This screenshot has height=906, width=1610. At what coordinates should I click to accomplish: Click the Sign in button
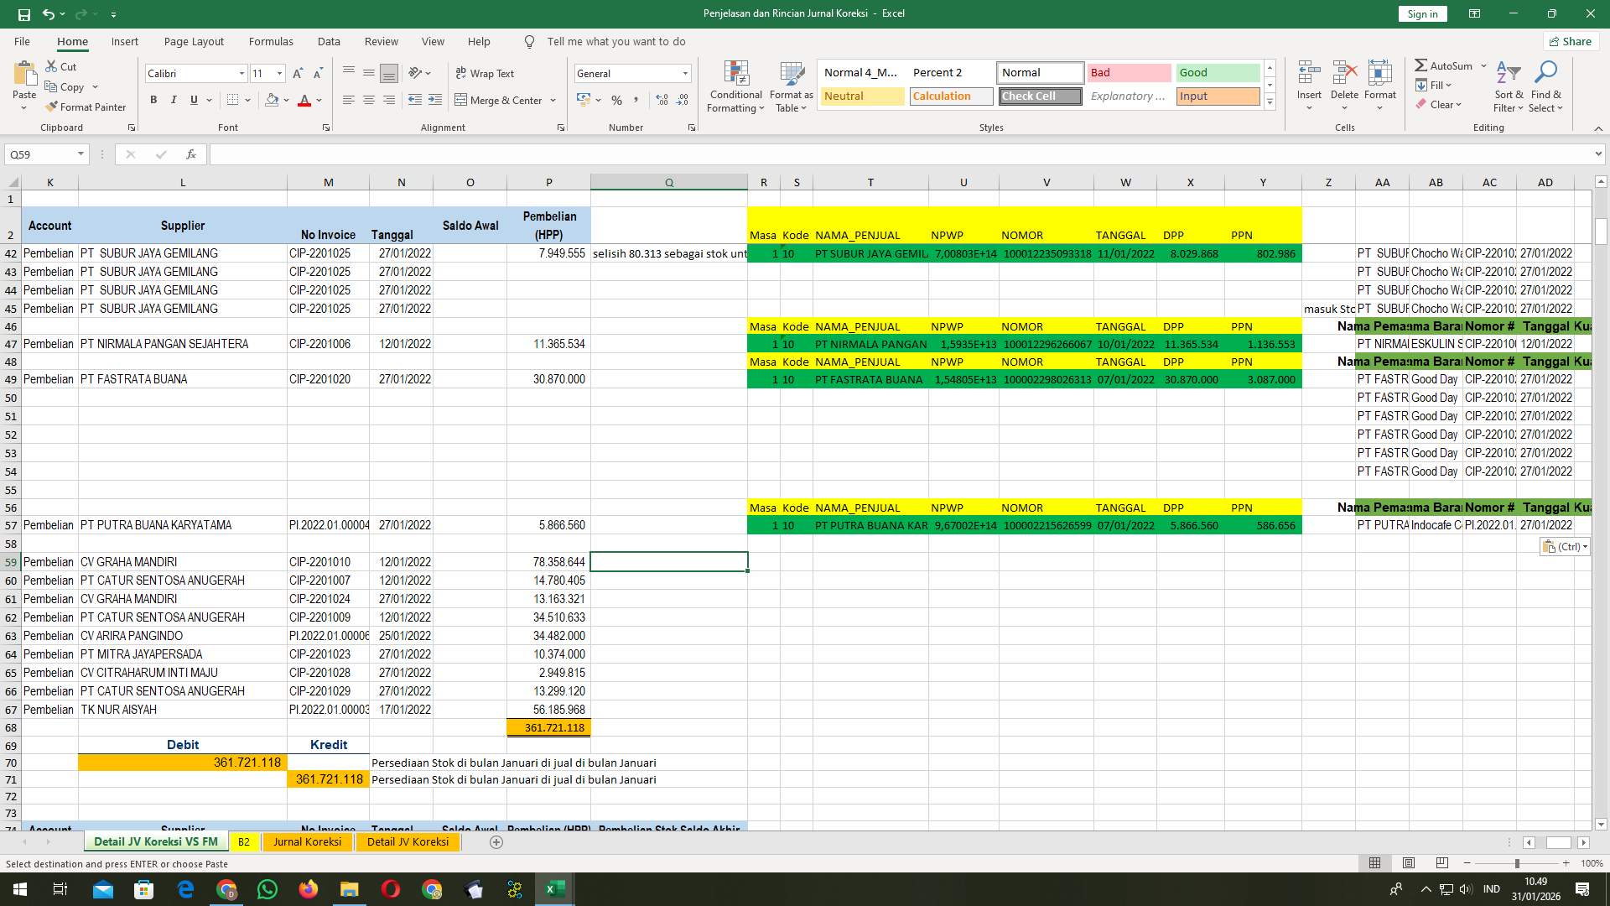click(x=1421, y=13)
